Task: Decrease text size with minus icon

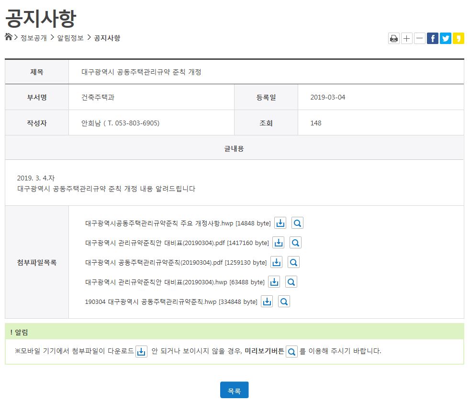Action: tap(419, 38)
